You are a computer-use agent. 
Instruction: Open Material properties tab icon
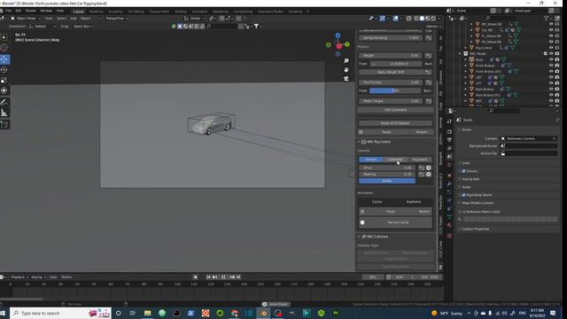[x=449, y=225]
